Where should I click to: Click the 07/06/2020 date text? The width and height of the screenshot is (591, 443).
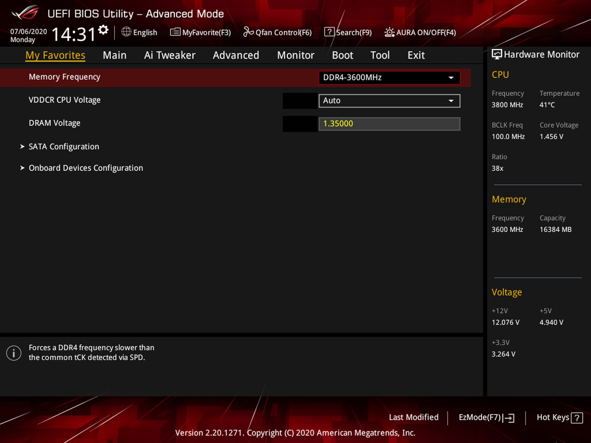(x=29, y=32)
